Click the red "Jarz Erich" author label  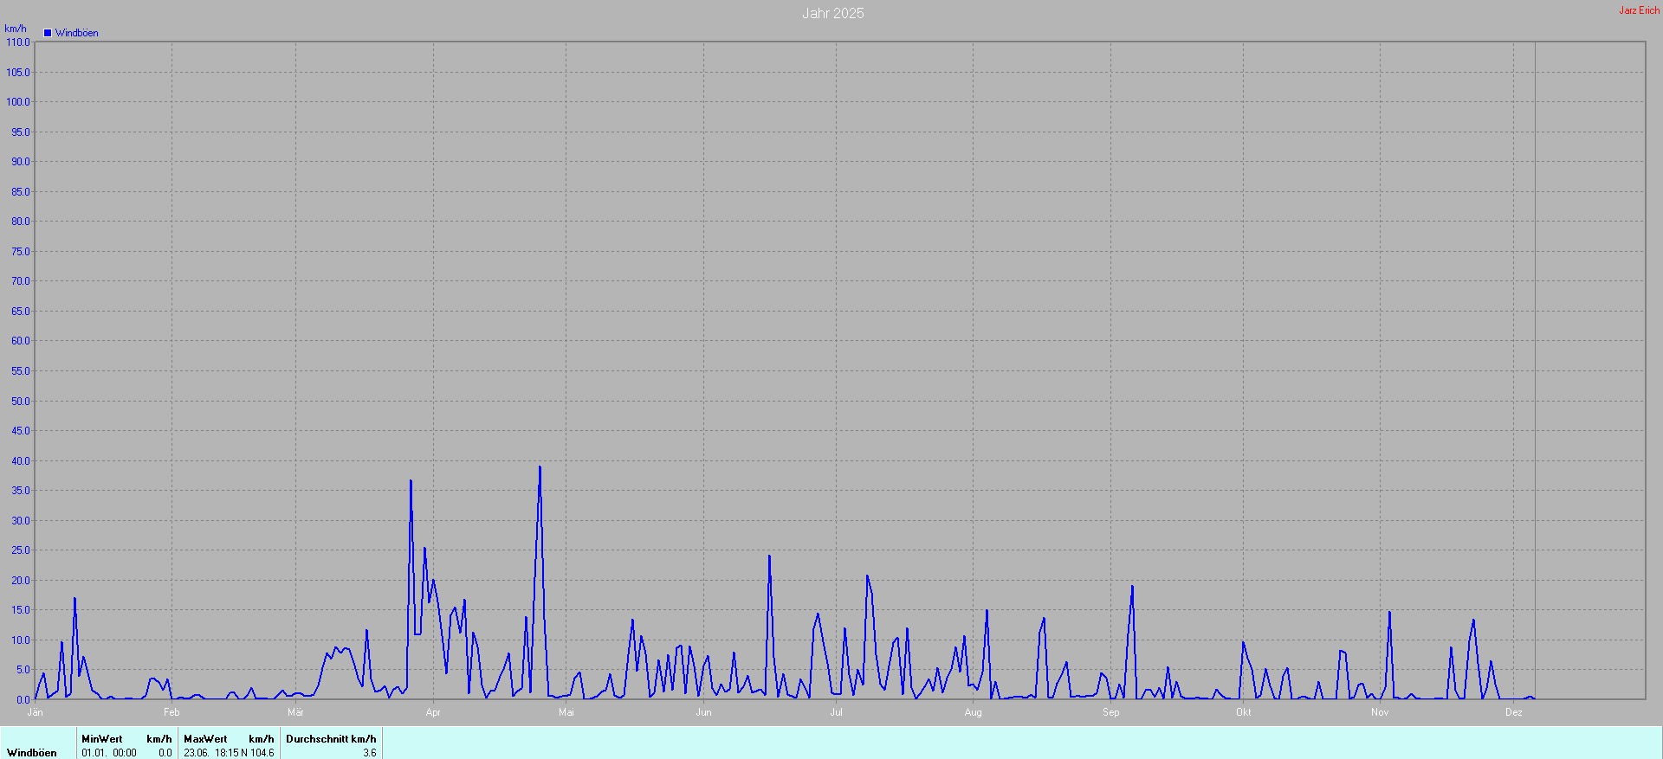(1640, 10)
